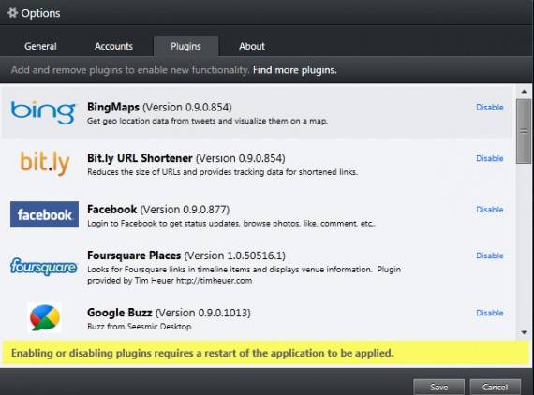Viewport: 534px width, 395px height.
Task: Click the plugin list scrollbar thumb
Action: pos(524,131)
